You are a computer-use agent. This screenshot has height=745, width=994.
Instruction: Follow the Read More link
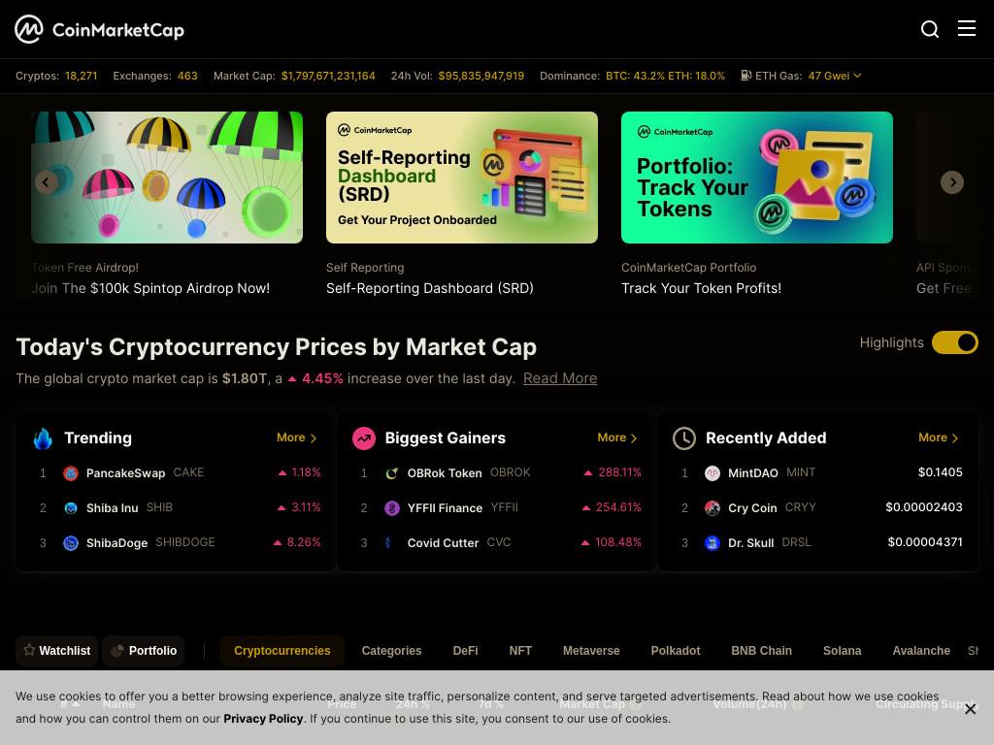560,378
